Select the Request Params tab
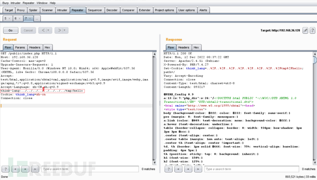 20,47
